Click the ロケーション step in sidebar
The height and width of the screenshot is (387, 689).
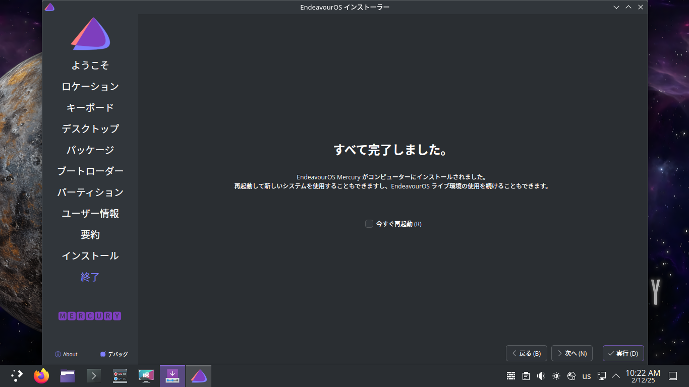click(x=90, y=87)
